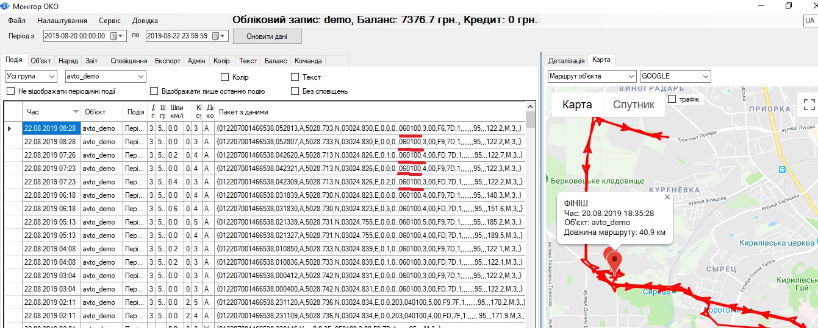Close the ФІНІШ info popup
This screenshot has height=328, width=818.
point(667,197)
